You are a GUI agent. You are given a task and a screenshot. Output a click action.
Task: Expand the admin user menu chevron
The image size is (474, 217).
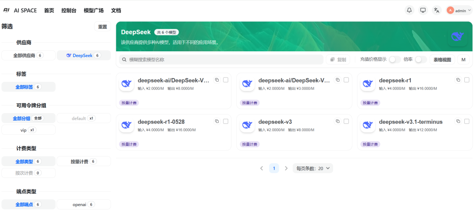point(469,10)
